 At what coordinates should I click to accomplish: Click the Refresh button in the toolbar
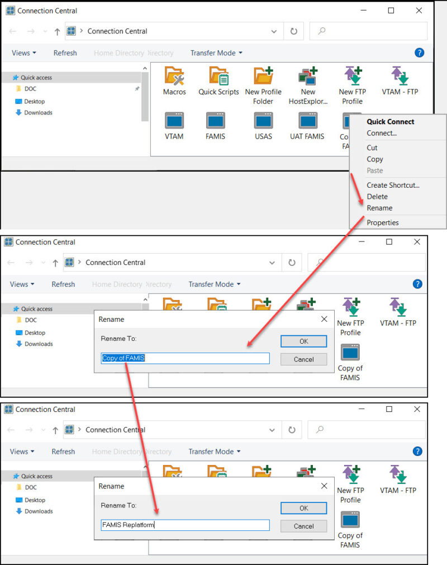tap(65, 53)
